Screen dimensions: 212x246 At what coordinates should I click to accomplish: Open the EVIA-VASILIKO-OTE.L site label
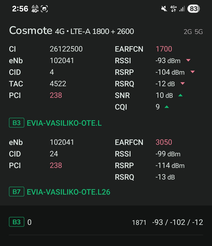tap(64, 123)
